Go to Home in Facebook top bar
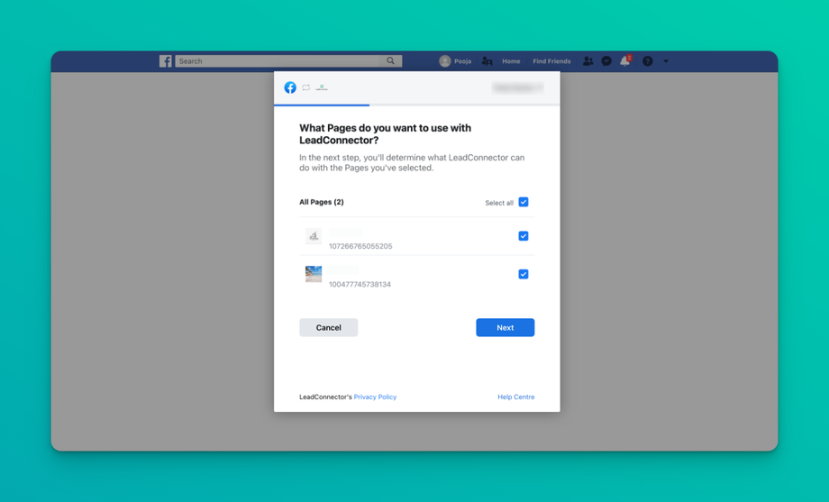Image resolution: width=829 pixels, height=502 pixels. point(511,61)
